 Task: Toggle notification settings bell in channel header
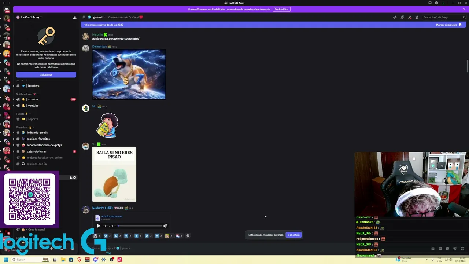click(x=402, y=17)
